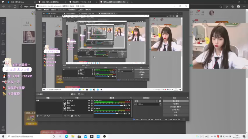Toggle lock on 显示器采集 source

click(92, 110)
